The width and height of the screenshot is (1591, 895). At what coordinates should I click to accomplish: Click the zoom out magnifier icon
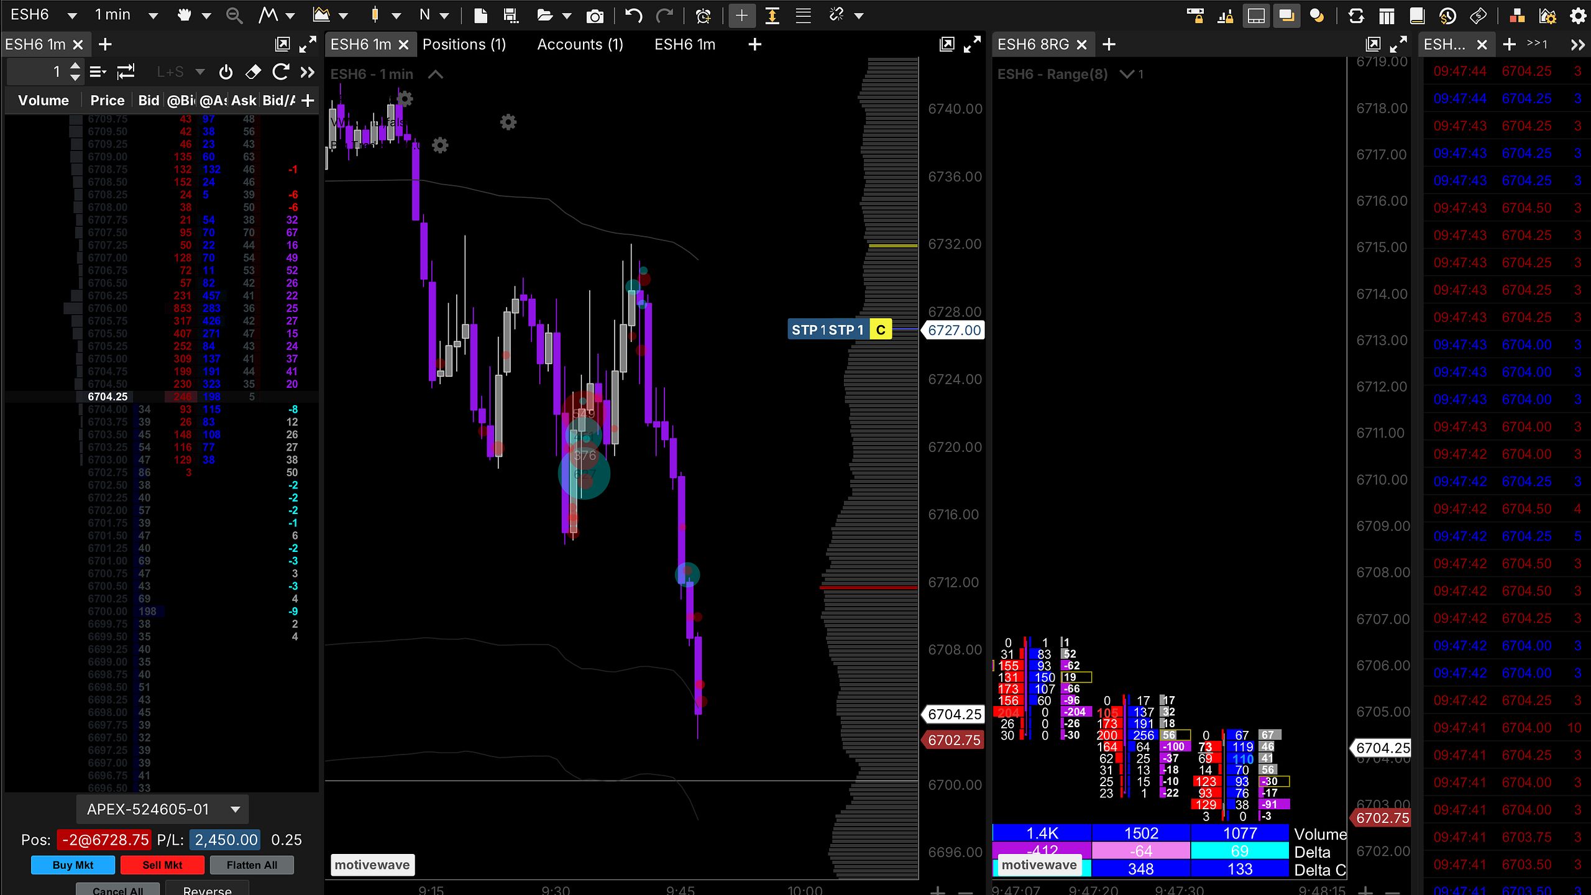[234, 16]
